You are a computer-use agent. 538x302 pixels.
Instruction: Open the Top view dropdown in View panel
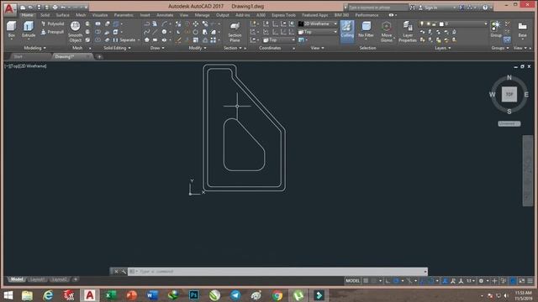(318, 32)
